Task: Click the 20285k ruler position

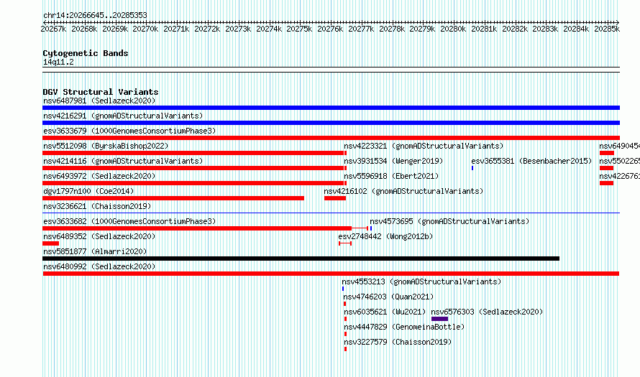Action: 607,29
